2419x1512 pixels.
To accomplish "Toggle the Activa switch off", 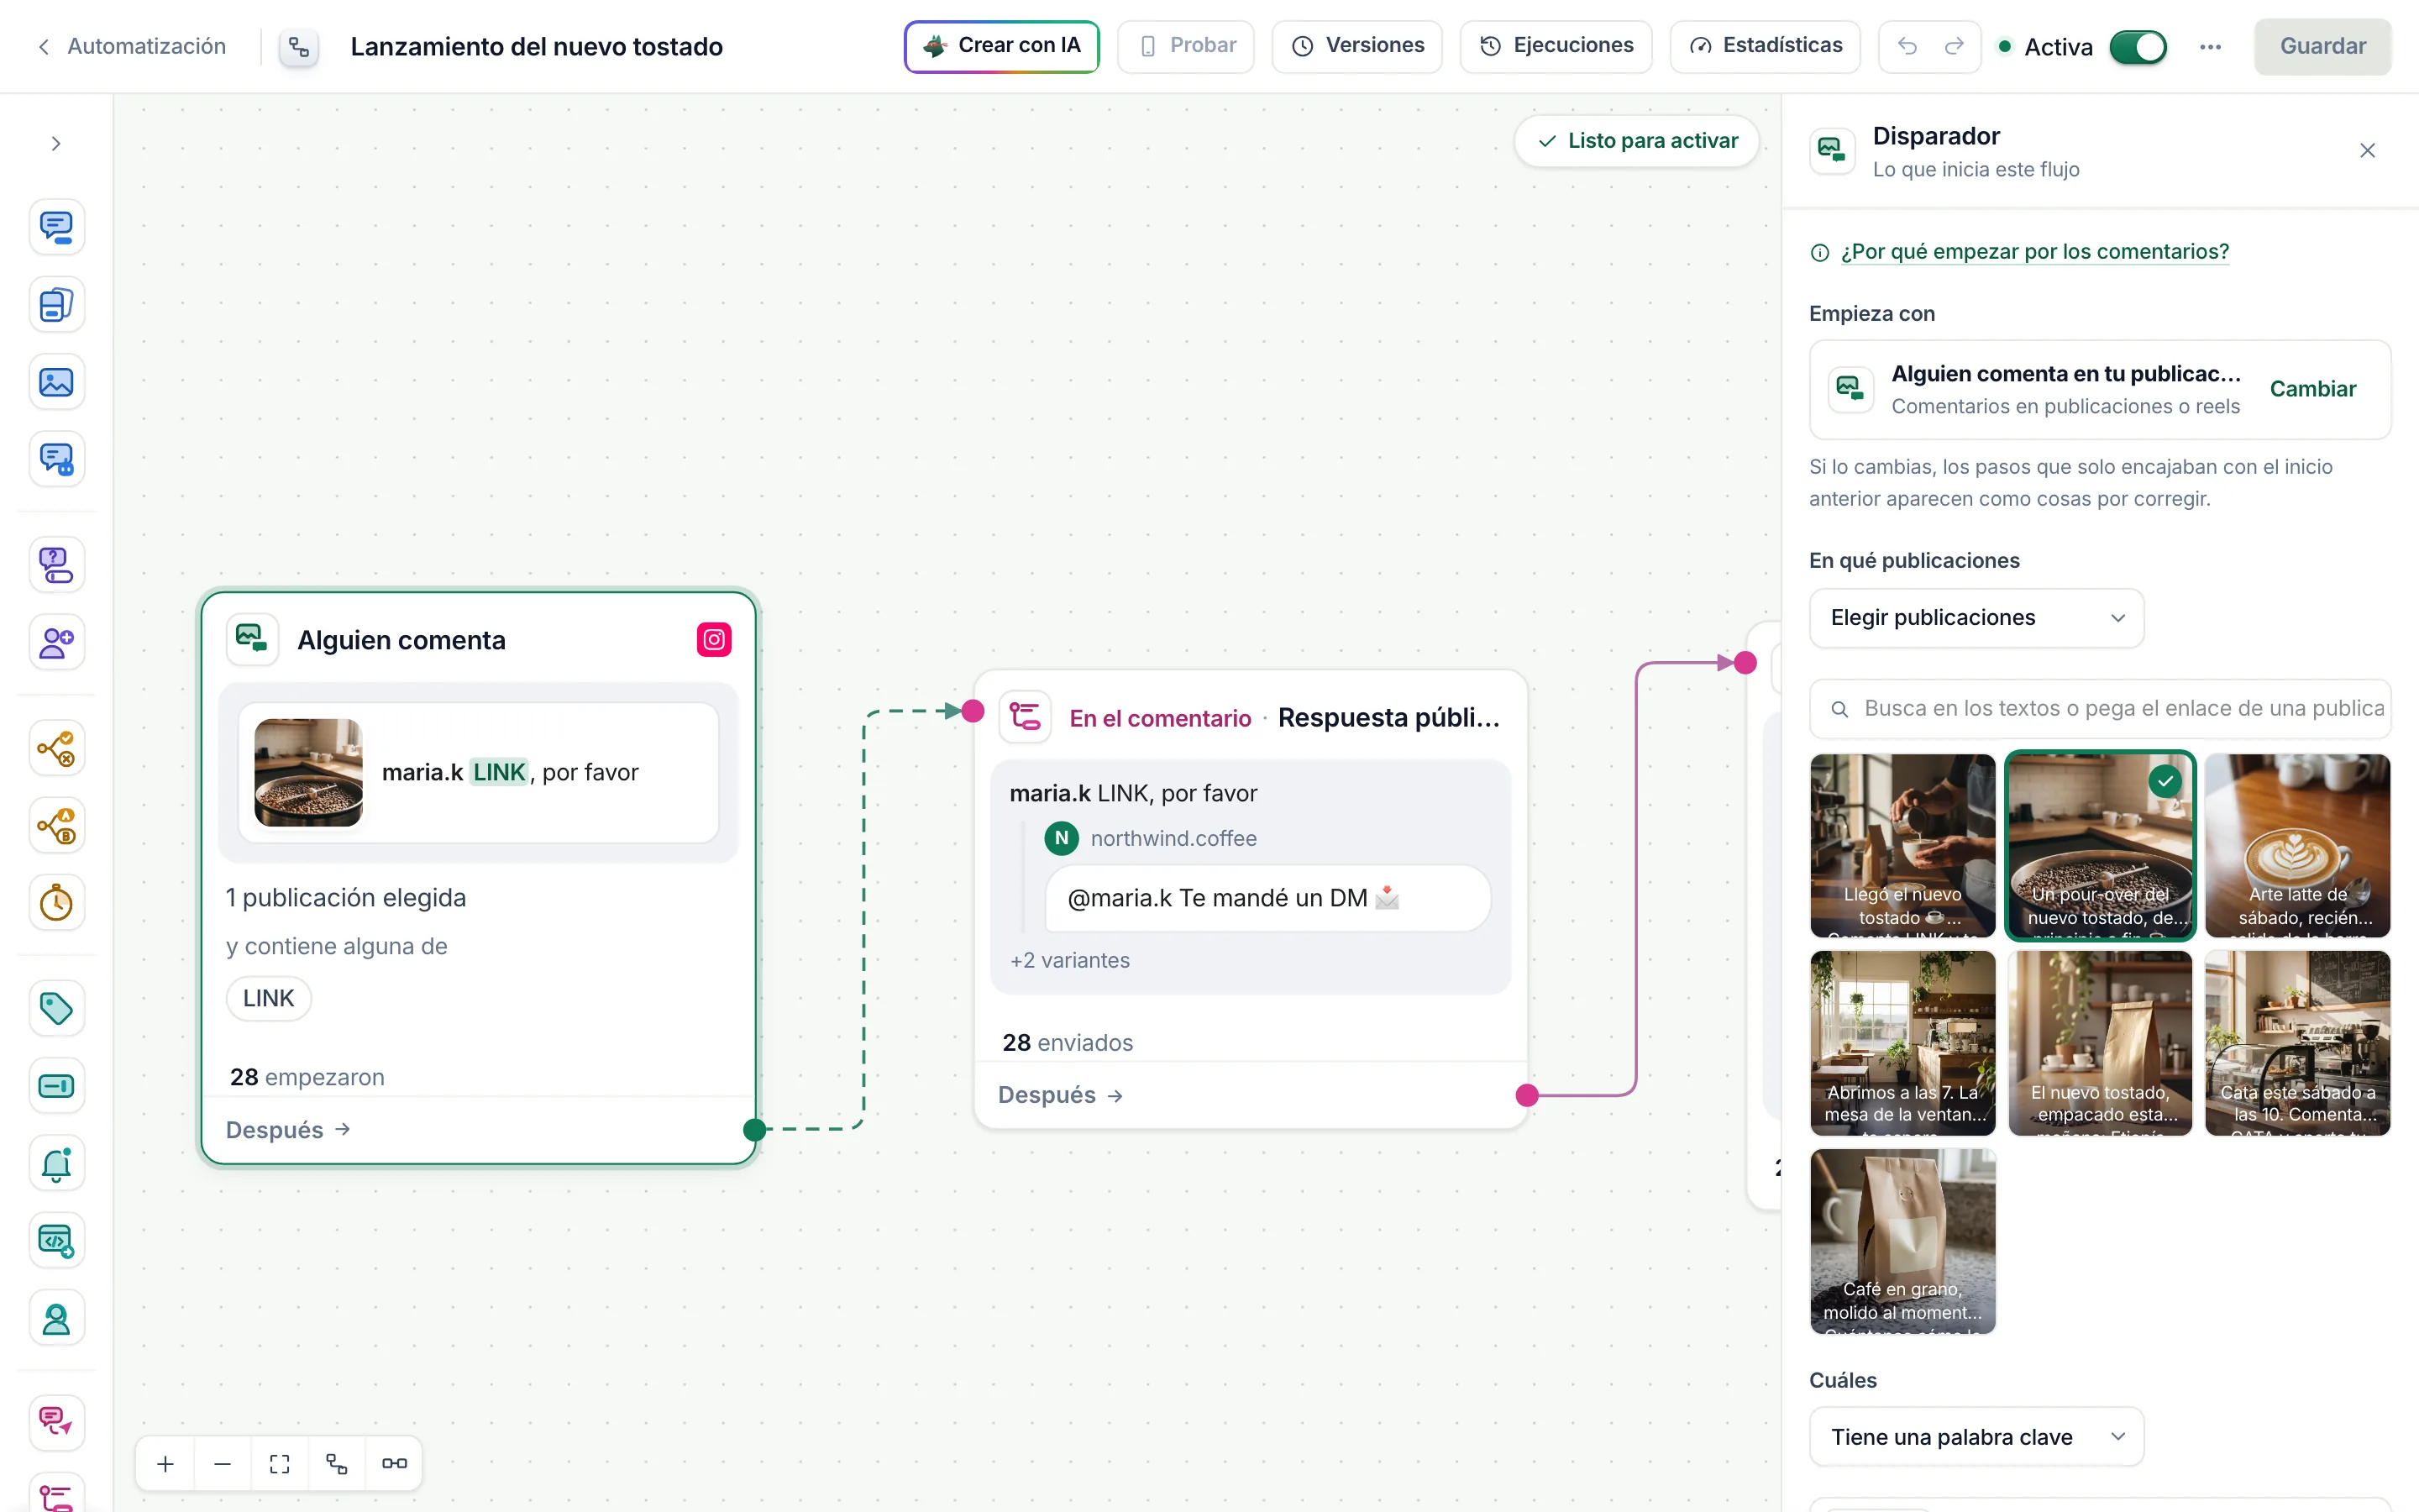I will click(2138, 47).
